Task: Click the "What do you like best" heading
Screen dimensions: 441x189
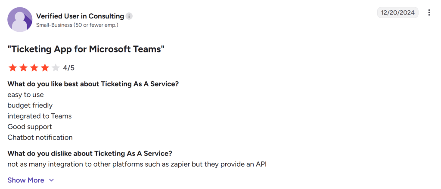Action: coord(93,84)
